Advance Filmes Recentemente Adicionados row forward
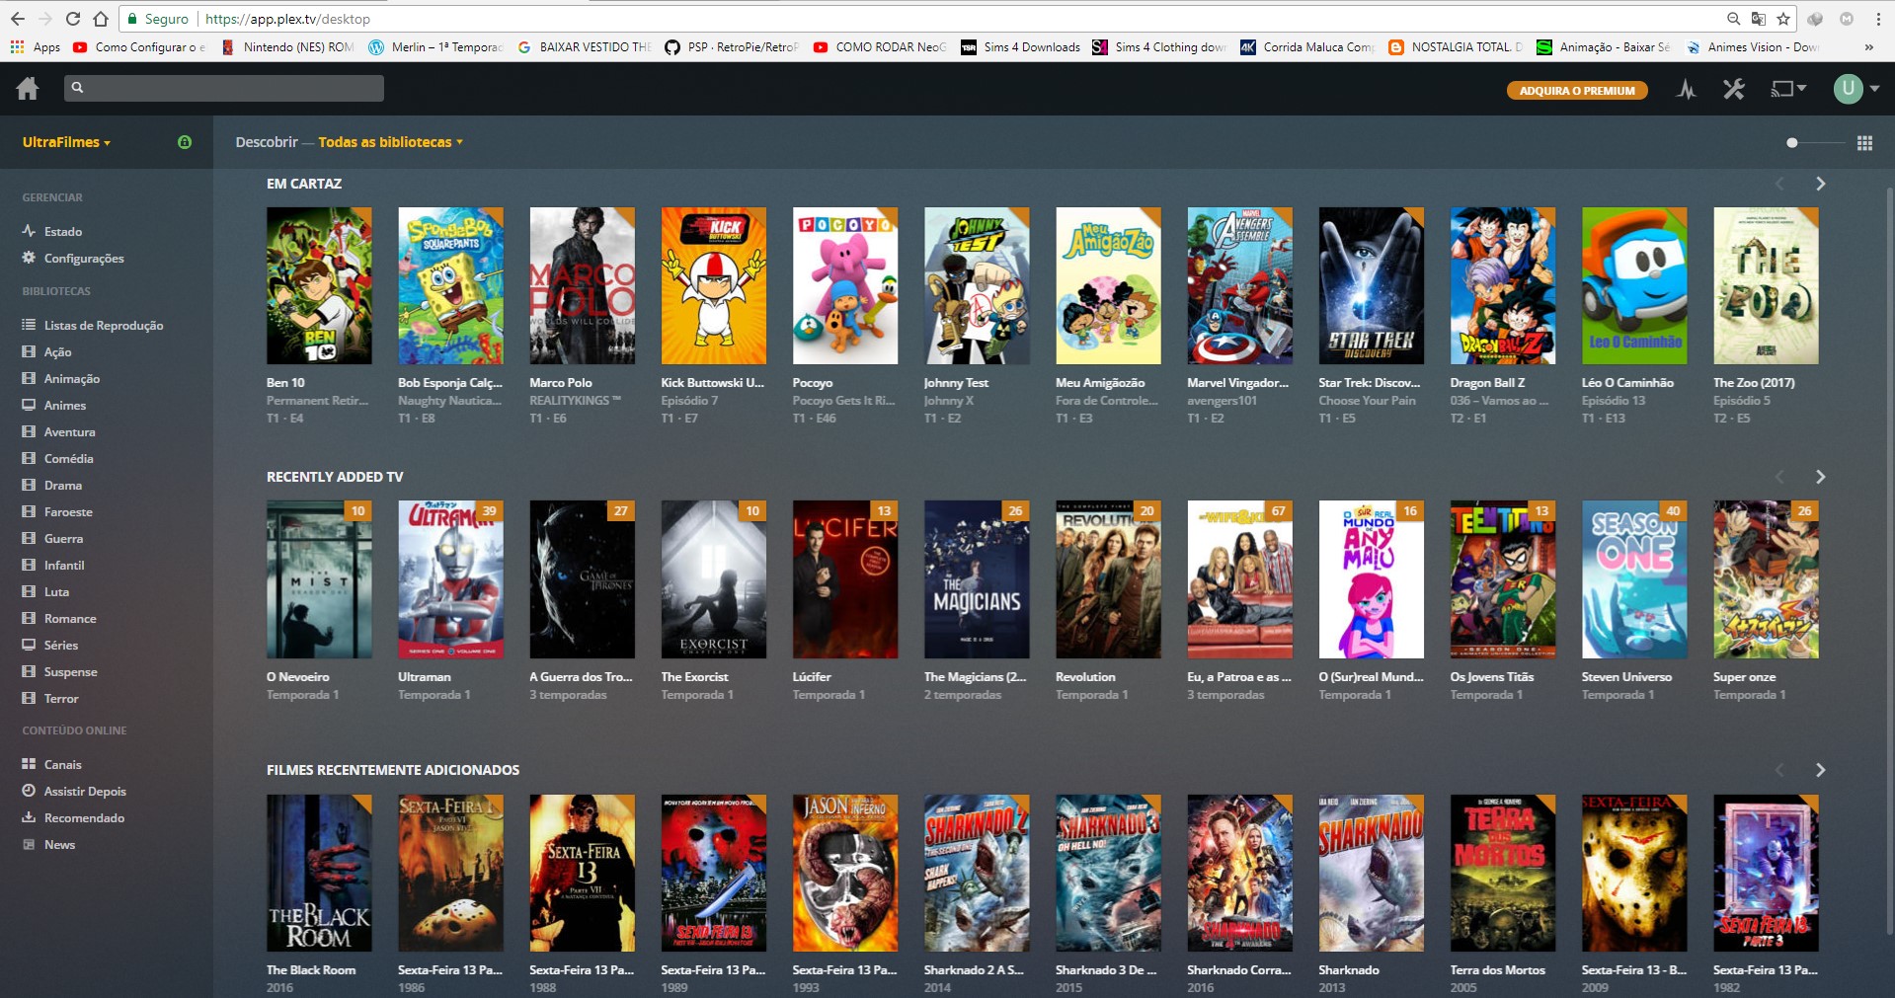The height and width of the screenshot is (998, 1895). [1820, 770]
